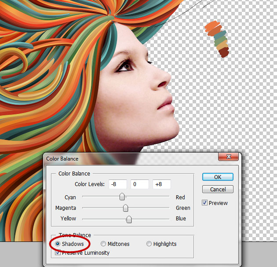Click the 'Color Levels:' label
Screen dimensions: 277x267
(x=90, y=184)
